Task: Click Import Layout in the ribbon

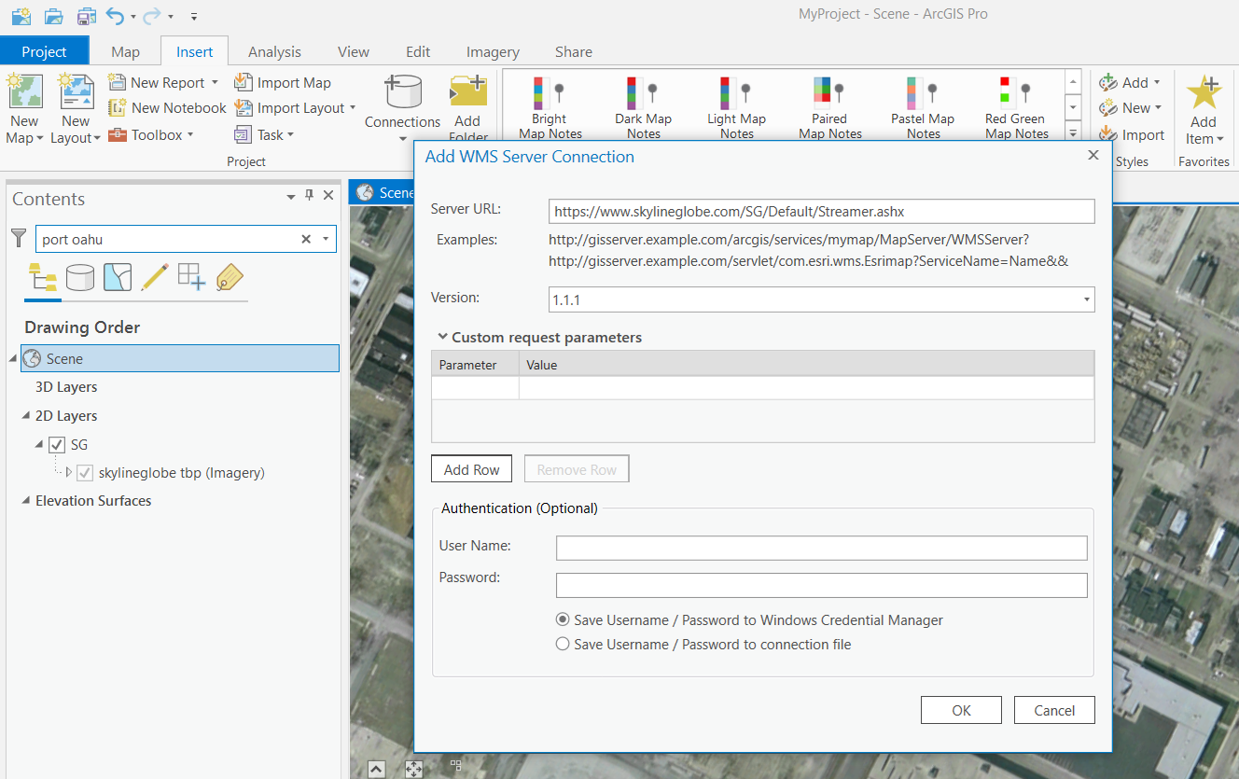Action: tap(295, 108)
